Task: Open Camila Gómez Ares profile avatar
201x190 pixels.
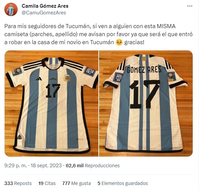Action: pyautogui.click(x=11, y=9)
